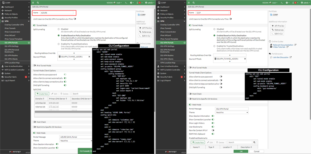Click Log & Report icon in GCP window sidebar
The width and height of the screenshot is (311, 154).
pos(158,80)
